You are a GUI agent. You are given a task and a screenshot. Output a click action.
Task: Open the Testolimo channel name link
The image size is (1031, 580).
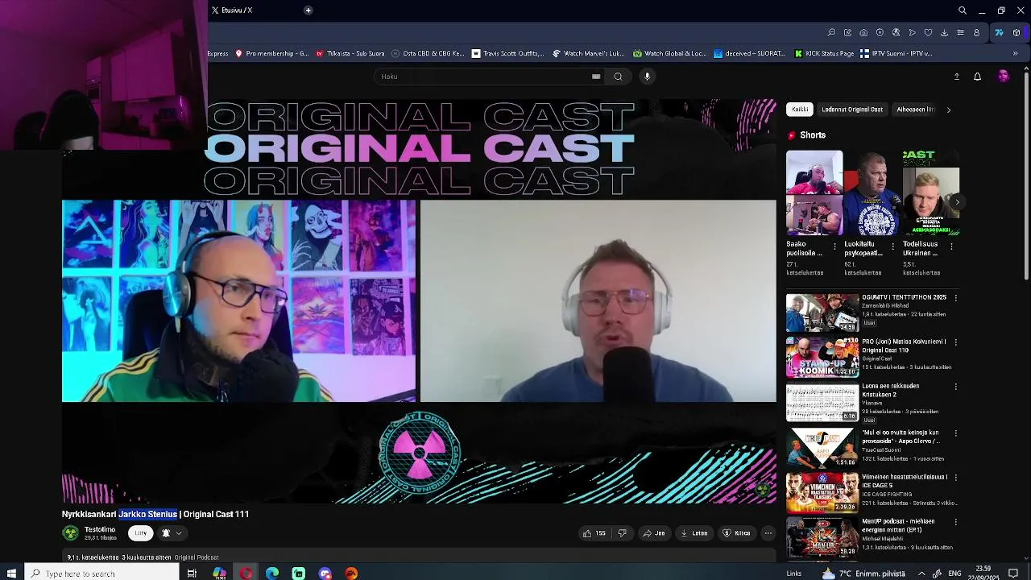click(x=100, y=529)
